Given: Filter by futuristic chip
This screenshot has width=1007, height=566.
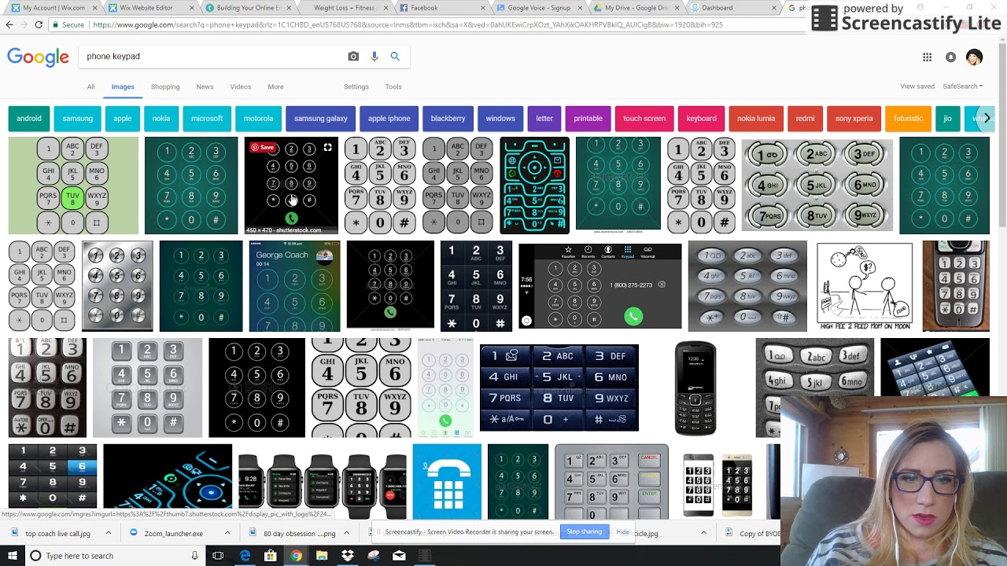Looking at the screenshot, I should coord(908,119).
